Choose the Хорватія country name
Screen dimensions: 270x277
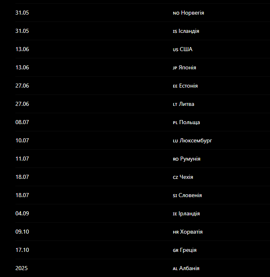click(191, 232)
